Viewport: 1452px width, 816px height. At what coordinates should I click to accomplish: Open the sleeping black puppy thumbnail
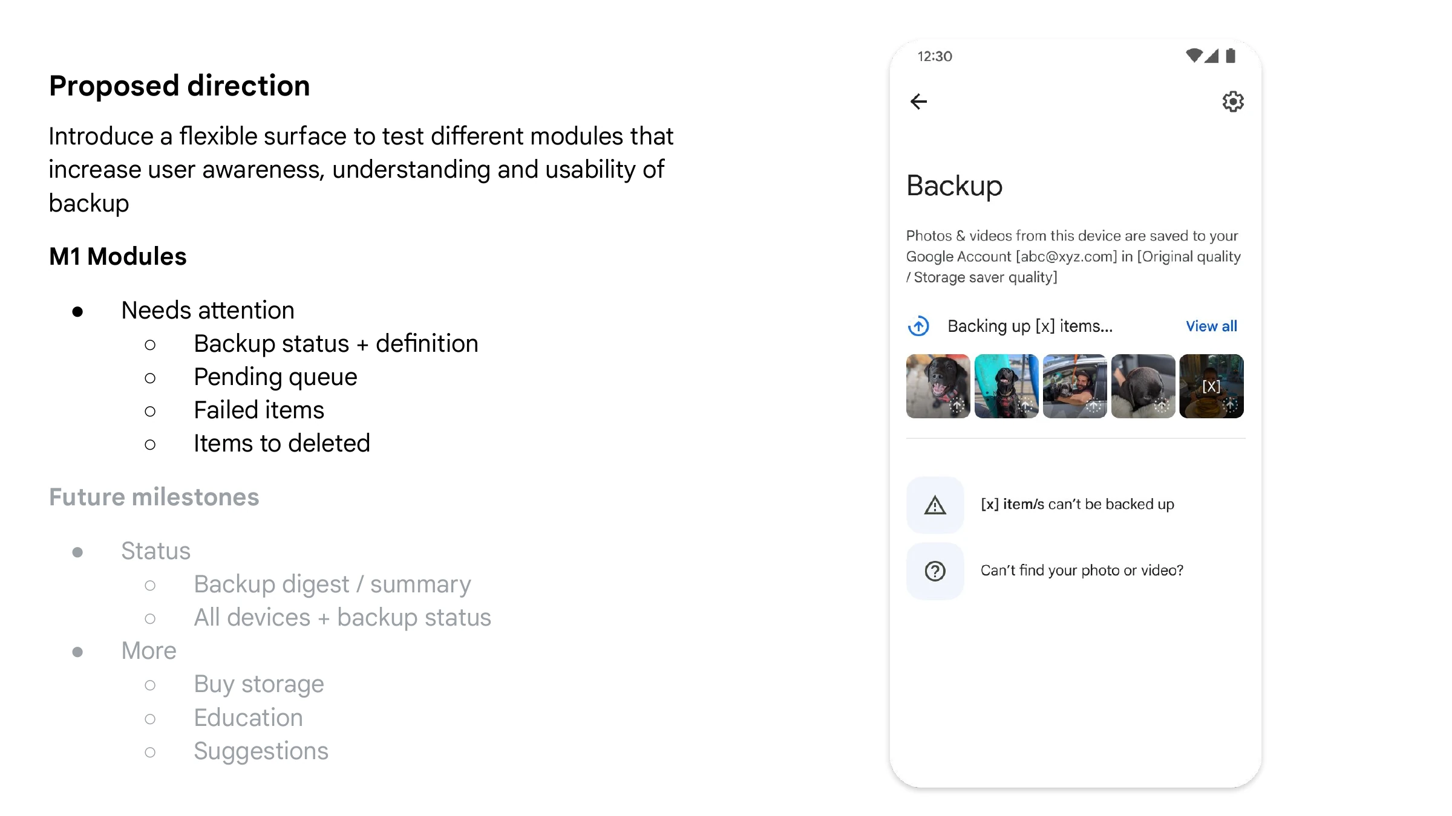tap(1143, 386)
